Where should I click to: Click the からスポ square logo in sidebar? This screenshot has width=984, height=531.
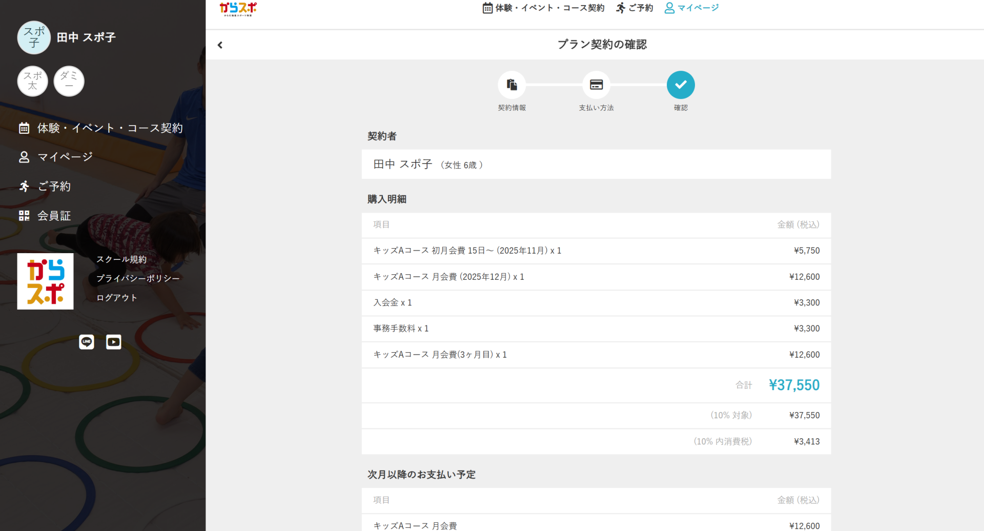(45, 281)
